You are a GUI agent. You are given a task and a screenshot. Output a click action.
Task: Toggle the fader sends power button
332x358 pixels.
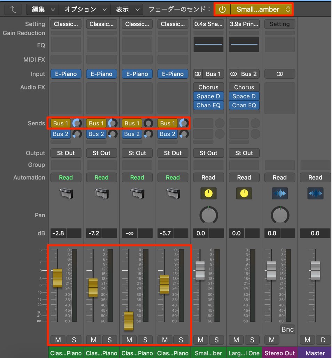(x=222, y=9)
